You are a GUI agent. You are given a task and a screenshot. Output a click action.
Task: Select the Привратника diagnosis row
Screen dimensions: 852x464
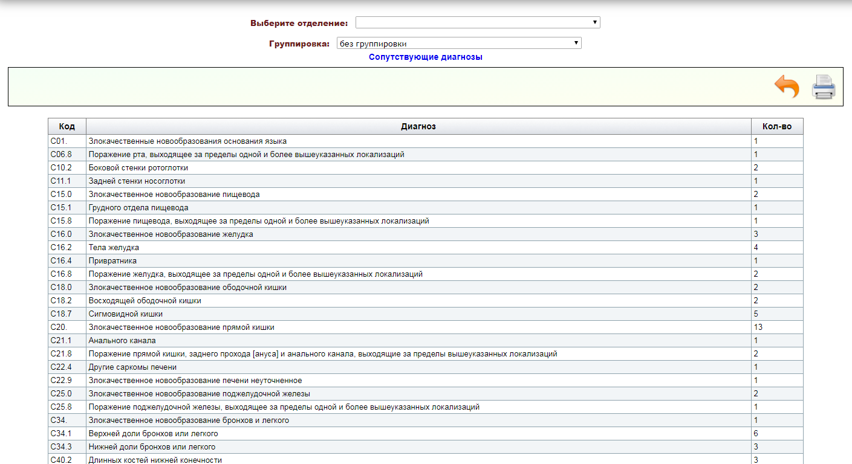[112, 260]
